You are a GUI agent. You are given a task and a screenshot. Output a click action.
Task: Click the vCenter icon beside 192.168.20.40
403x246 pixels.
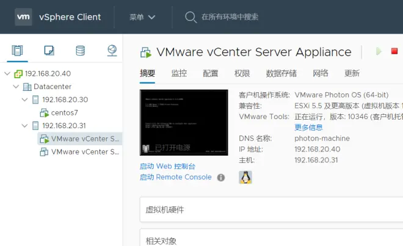click(x=18, y=74)
